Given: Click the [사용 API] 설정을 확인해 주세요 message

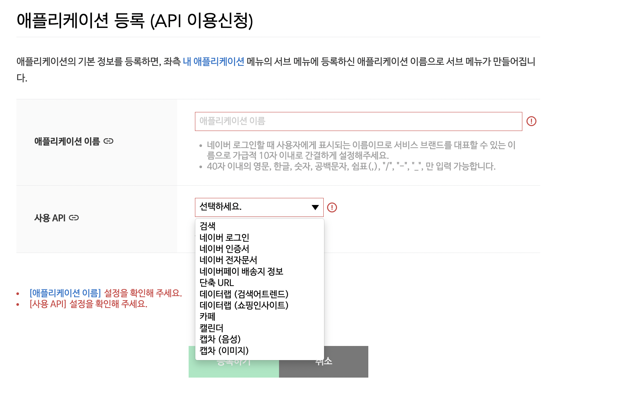Looking at the screenshot, I should (89, 304).
